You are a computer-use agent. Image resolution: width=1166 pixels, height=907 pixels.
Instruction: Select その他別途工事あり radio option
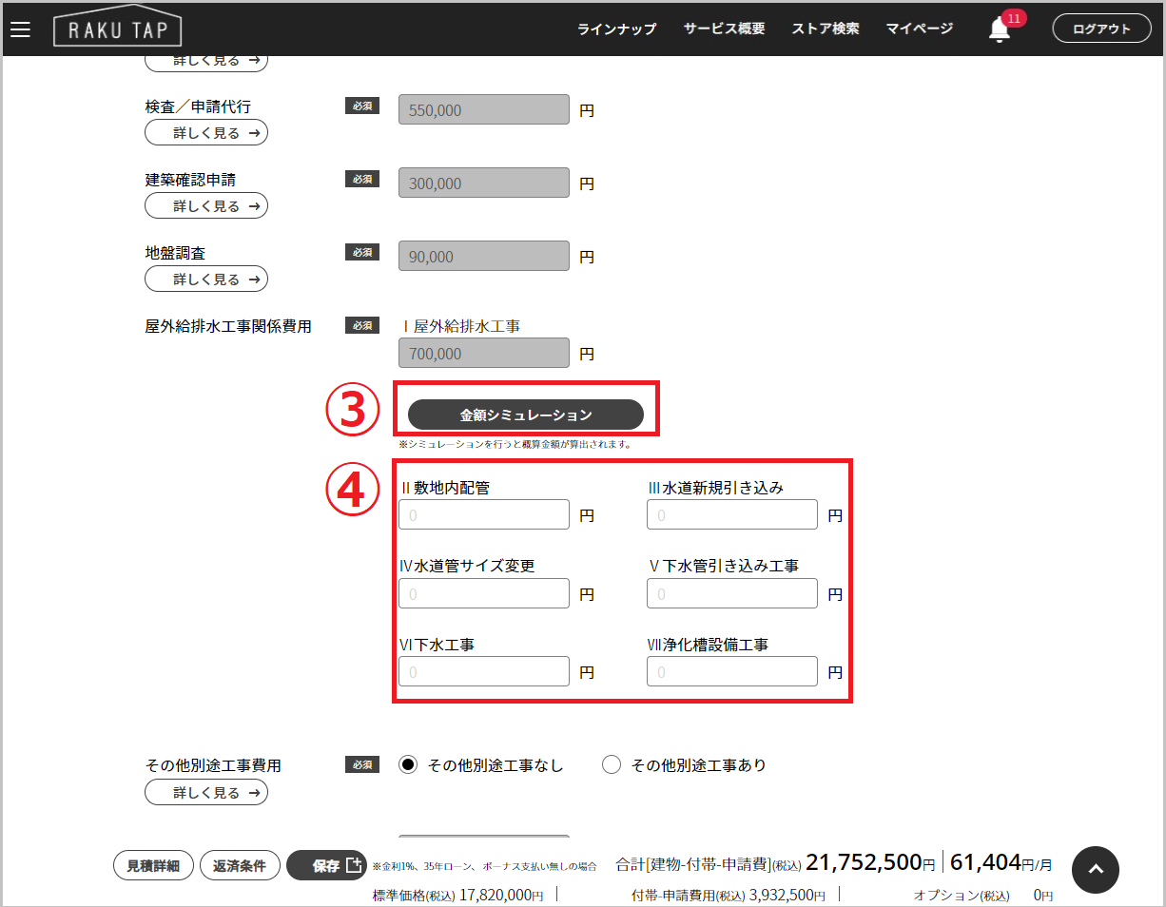click(x=612, y=765)
